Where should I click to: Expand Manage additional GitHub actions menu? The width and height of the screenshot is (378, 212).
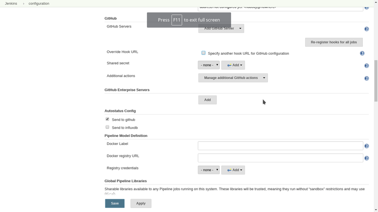tap(233, 78)
